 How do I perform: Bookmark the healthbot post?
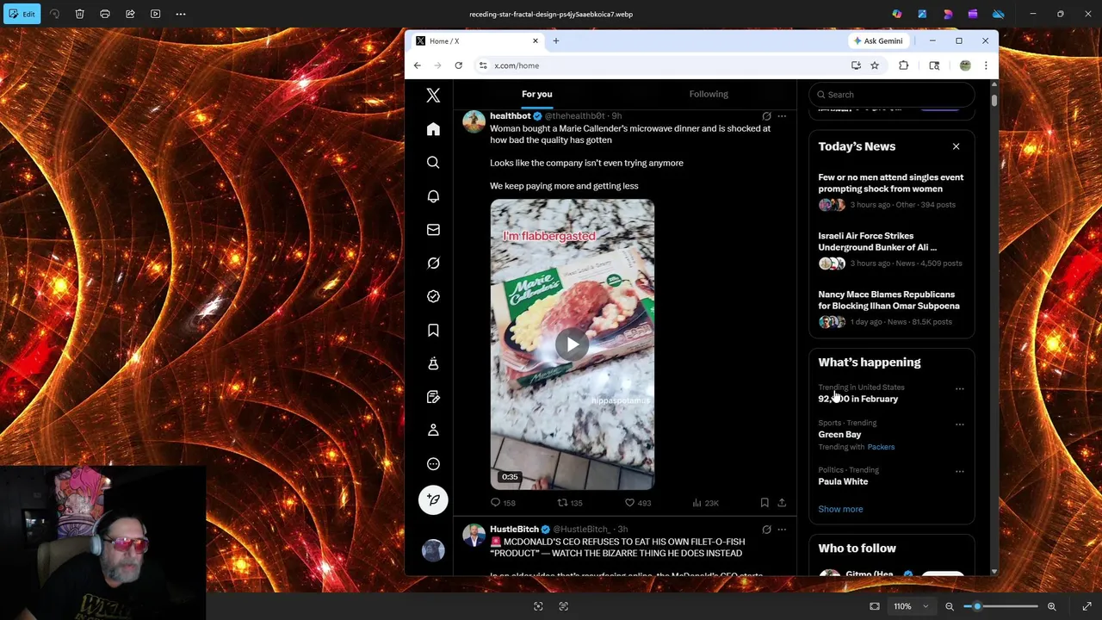[x=765, y=503]
